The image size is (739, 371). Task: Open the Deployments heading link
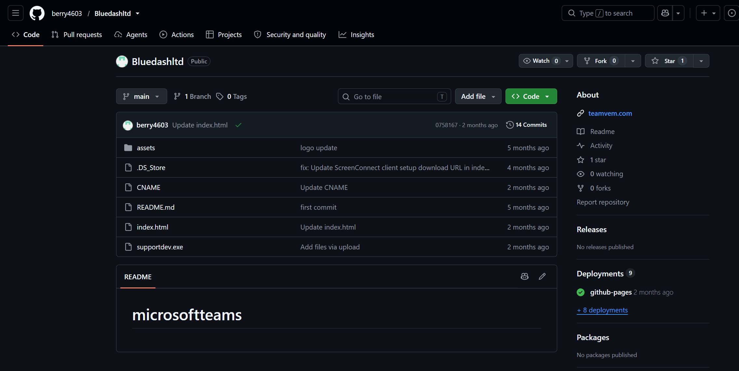(600, 273)
